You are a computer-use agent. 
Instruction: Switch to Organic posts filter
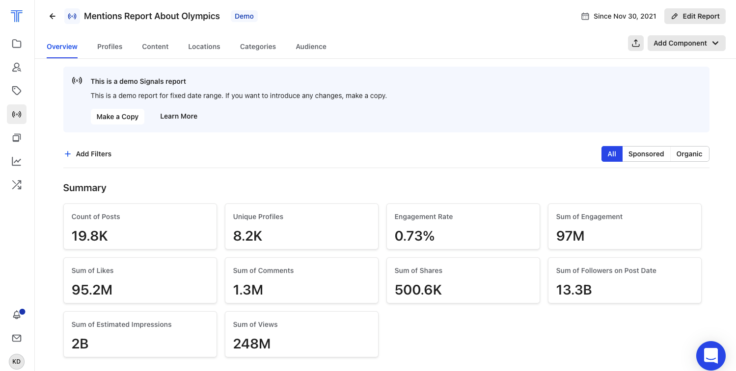[689, 154]
